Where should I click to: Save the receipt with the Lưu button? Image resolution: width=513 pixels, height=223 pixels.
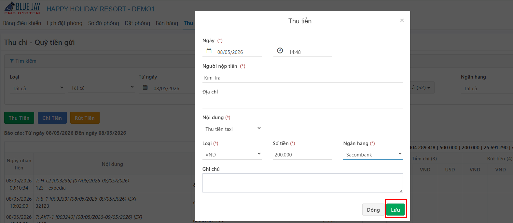(395, 210)
